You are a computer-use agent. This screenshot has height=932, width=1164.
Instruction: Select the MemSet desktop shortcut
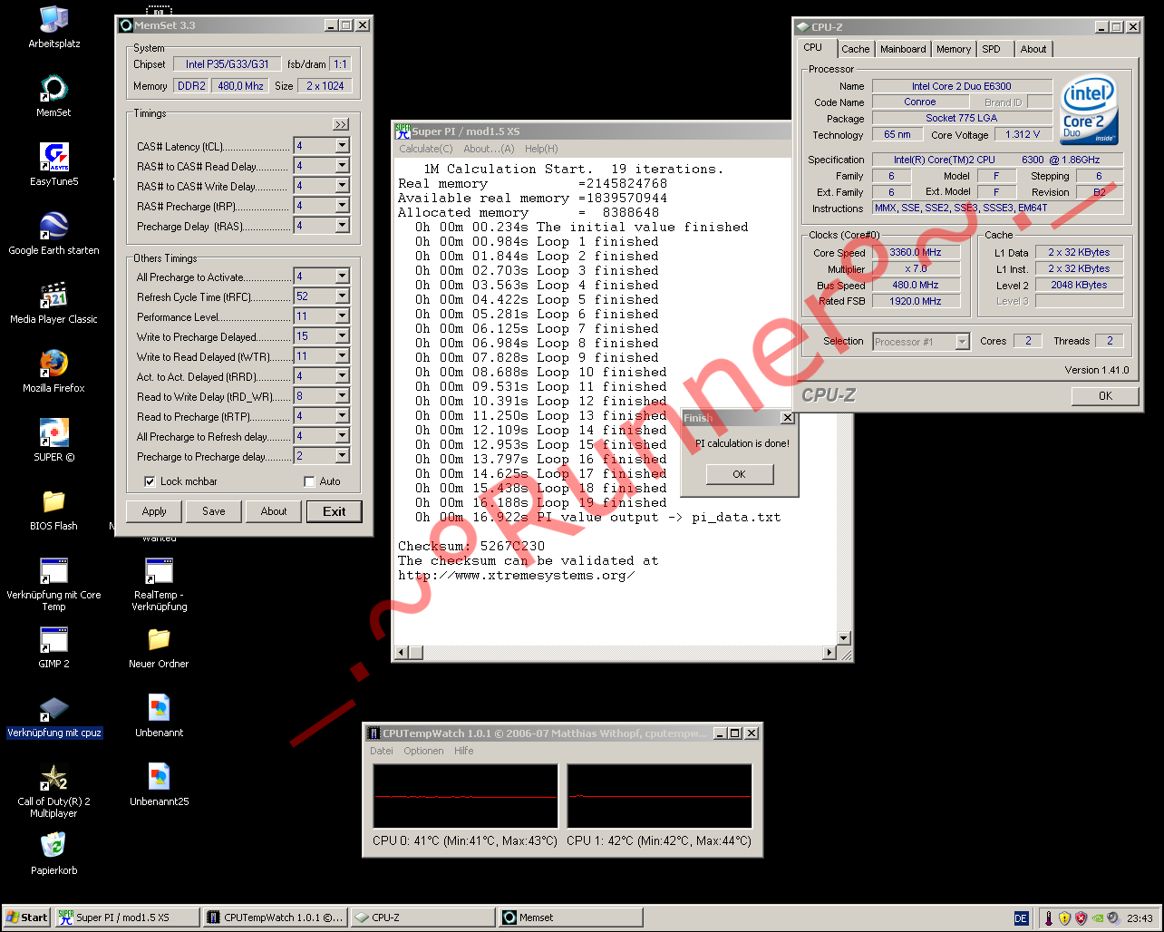[53, 96]
